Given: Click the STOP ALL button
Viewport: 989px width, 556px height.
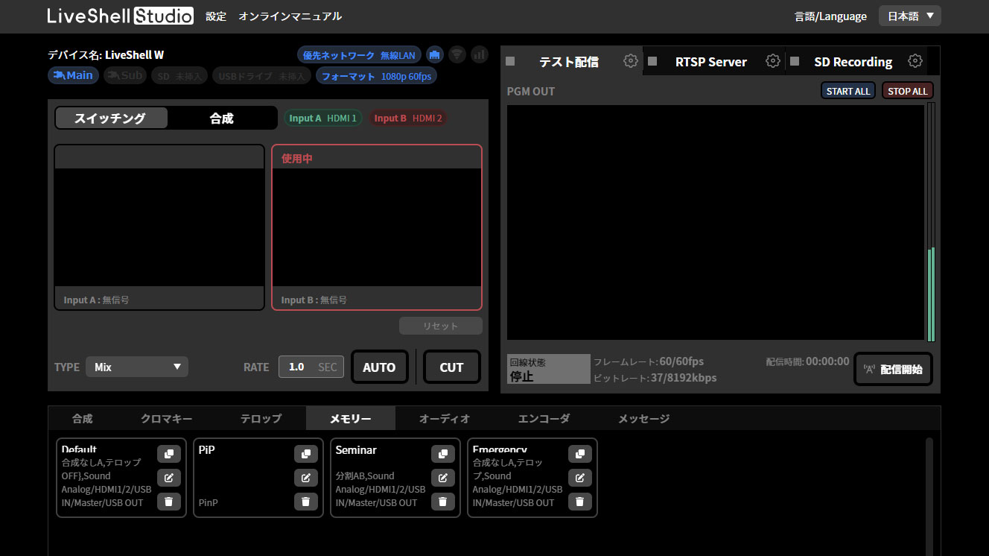Looking at the screenshot, I should [908, 91].
